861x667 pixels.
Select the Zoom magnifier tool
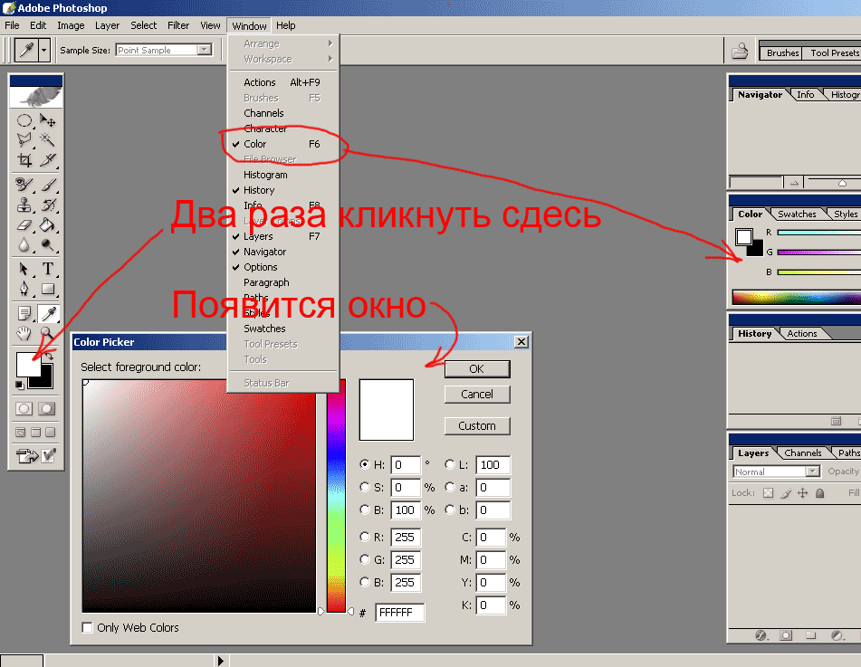[x=48, y=333]
